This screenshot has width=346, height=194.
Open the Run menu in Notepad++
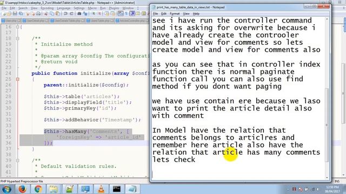(103, 8)
